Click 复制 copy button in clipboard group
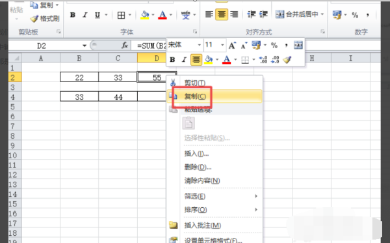This screenshot has height=243, width=390. tap(44, 5)
